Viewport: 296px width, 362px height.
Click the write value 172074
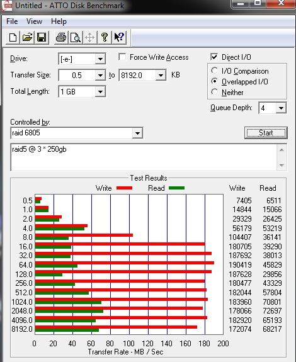[x=240, y=329]
